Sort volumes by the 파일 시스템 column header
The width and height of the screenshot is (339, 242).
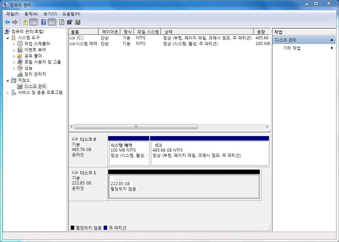point(148,31)
